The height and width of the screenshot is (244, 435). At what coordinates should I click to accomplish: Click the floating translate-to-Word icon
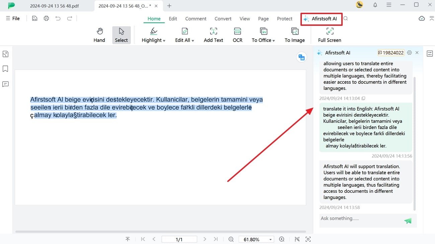tap(301, 57)
